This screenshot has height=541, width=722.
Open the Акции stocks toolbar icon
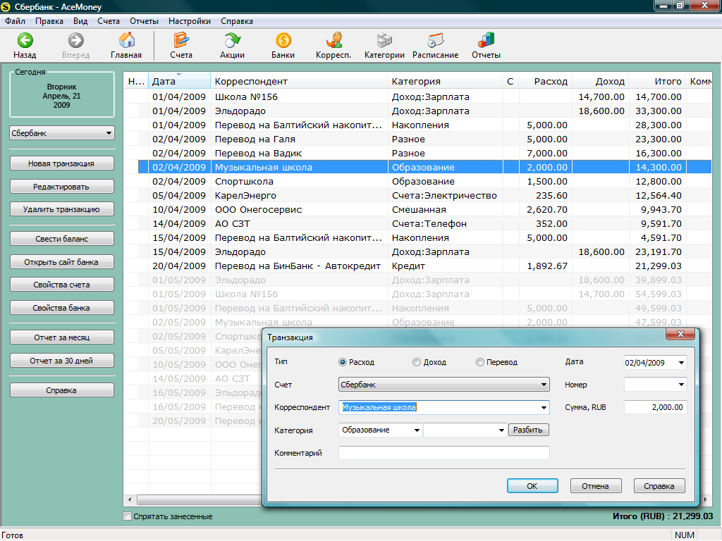[x=233, y=40]
